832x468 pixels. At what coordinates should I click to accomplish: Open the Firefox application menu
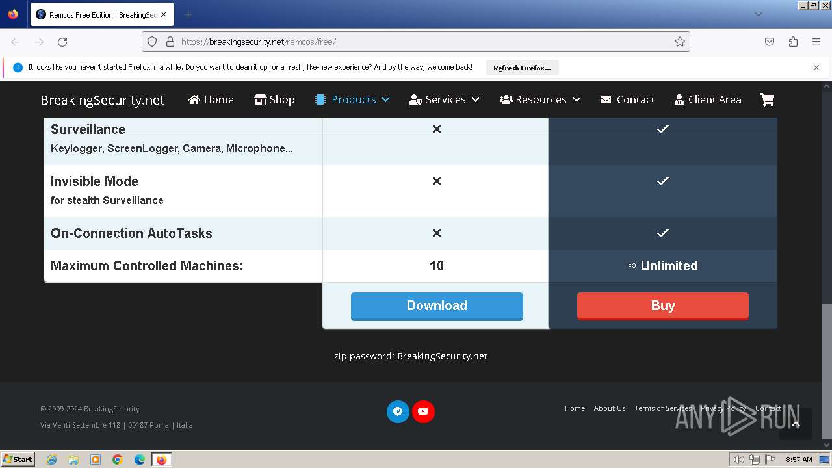click(816, 42)
